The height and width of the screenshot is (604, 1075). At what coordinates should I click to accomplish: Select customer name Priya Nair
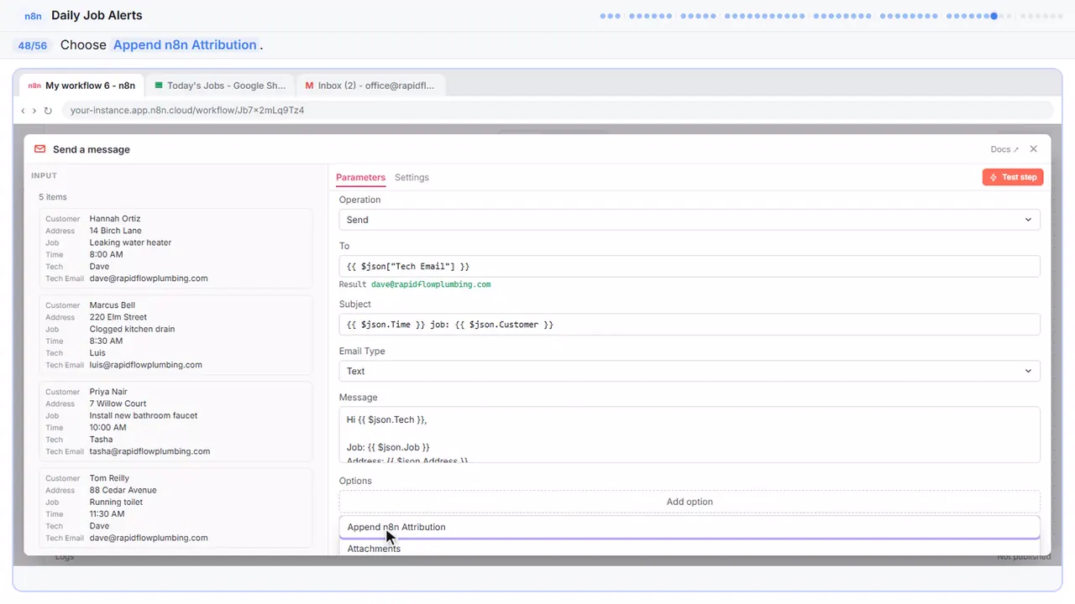[110, 392]
